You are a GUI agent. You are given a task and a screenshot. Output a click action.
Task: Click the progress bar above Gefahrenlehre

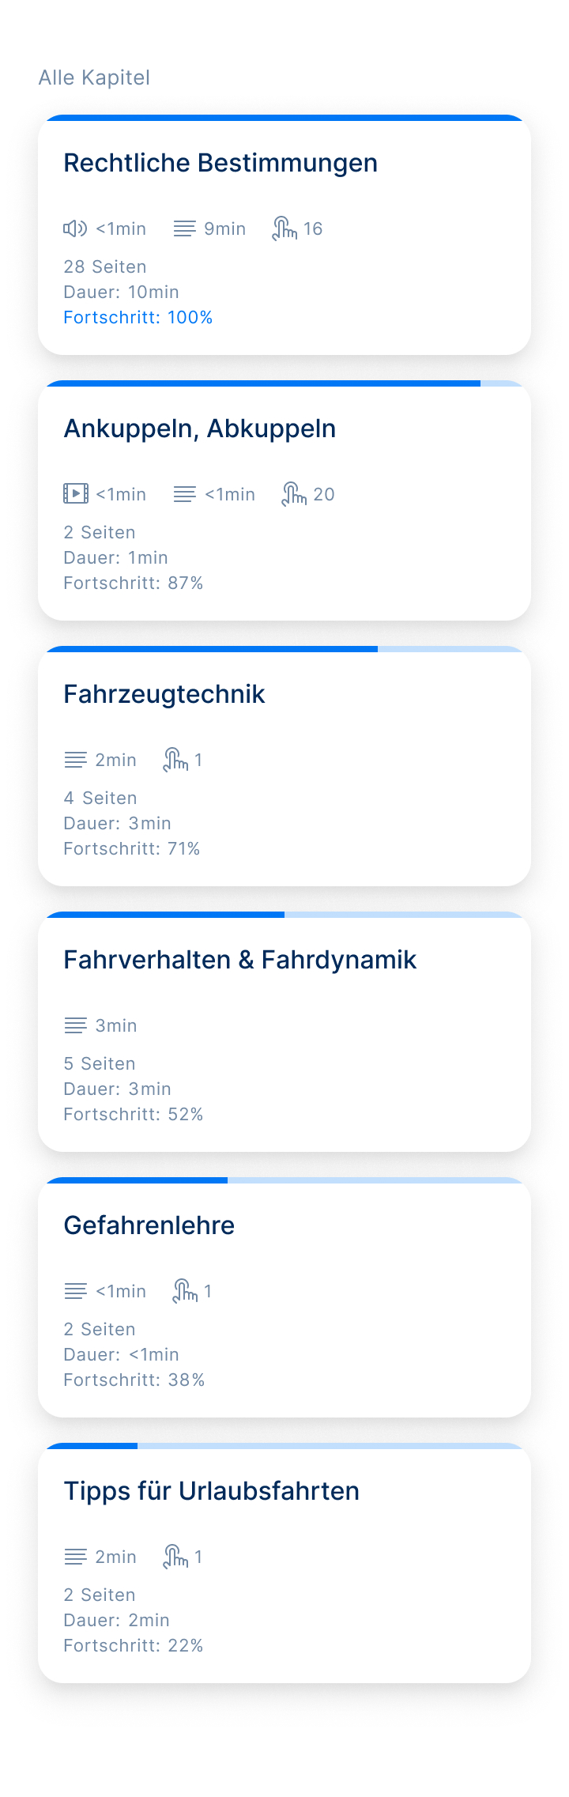click(x=284, y=1180)
